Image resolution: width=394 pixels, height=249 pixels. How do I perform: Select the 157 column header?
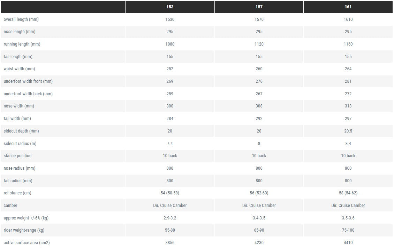(259, 7)
